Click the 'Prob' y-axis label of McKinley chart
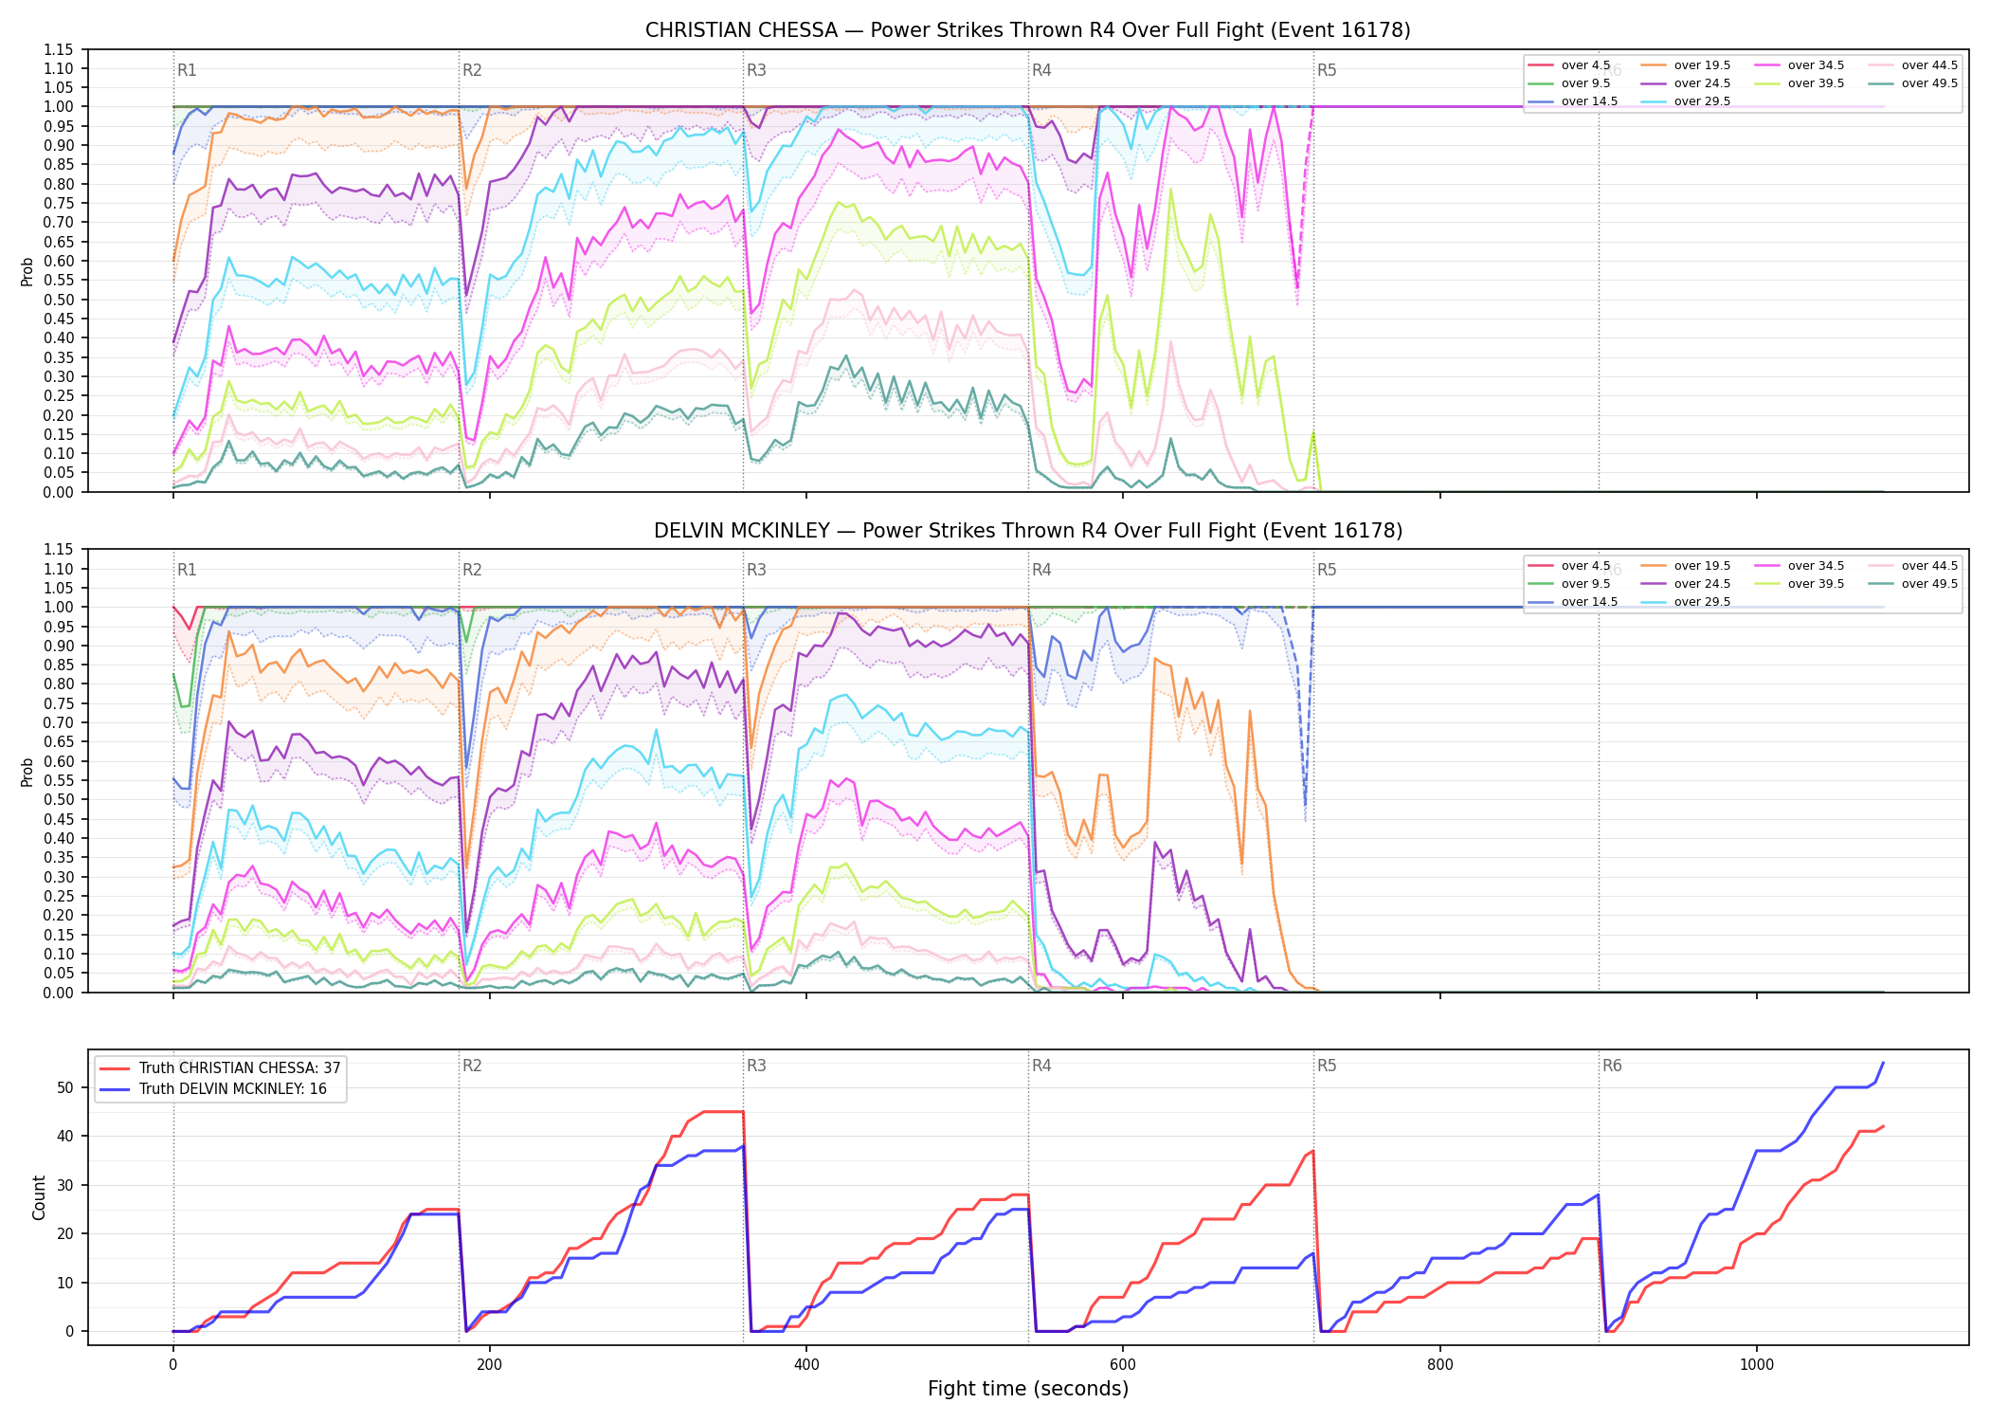Screen dimensions: 1990x1422 tap(27, 772)
